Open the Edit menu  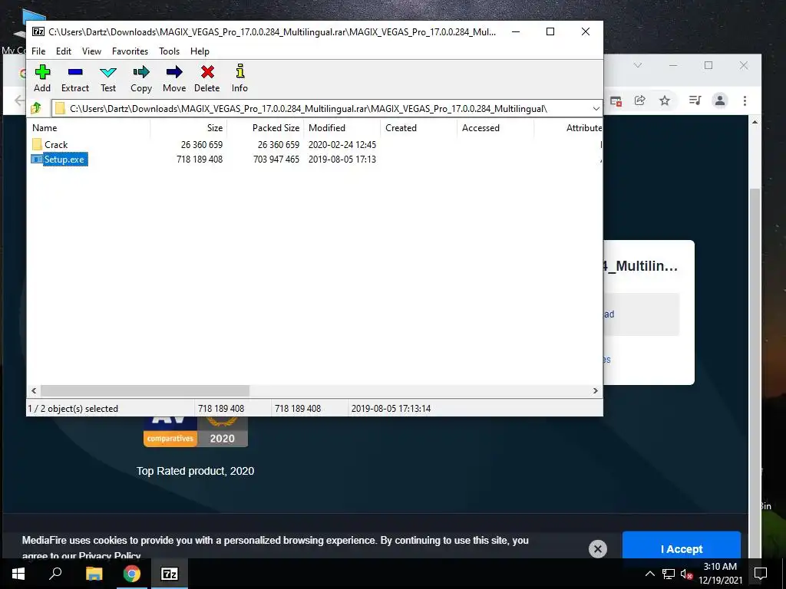click(63, 51)
